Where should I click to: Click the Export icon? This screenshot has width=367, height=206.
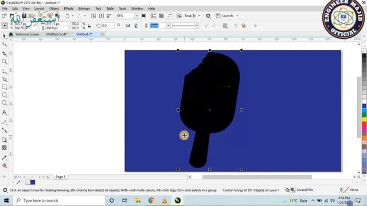(x=101, y=15)
